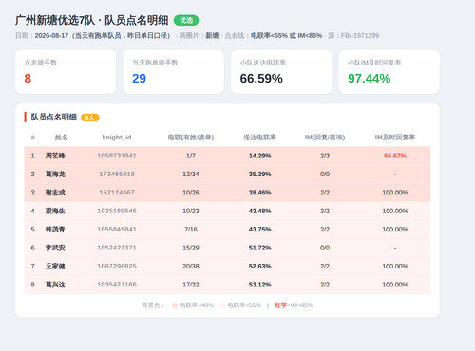This screenshot has height=351, width=475.
Task: Click the 电联率<40% legend color swatch
Action: coord(175,305)
